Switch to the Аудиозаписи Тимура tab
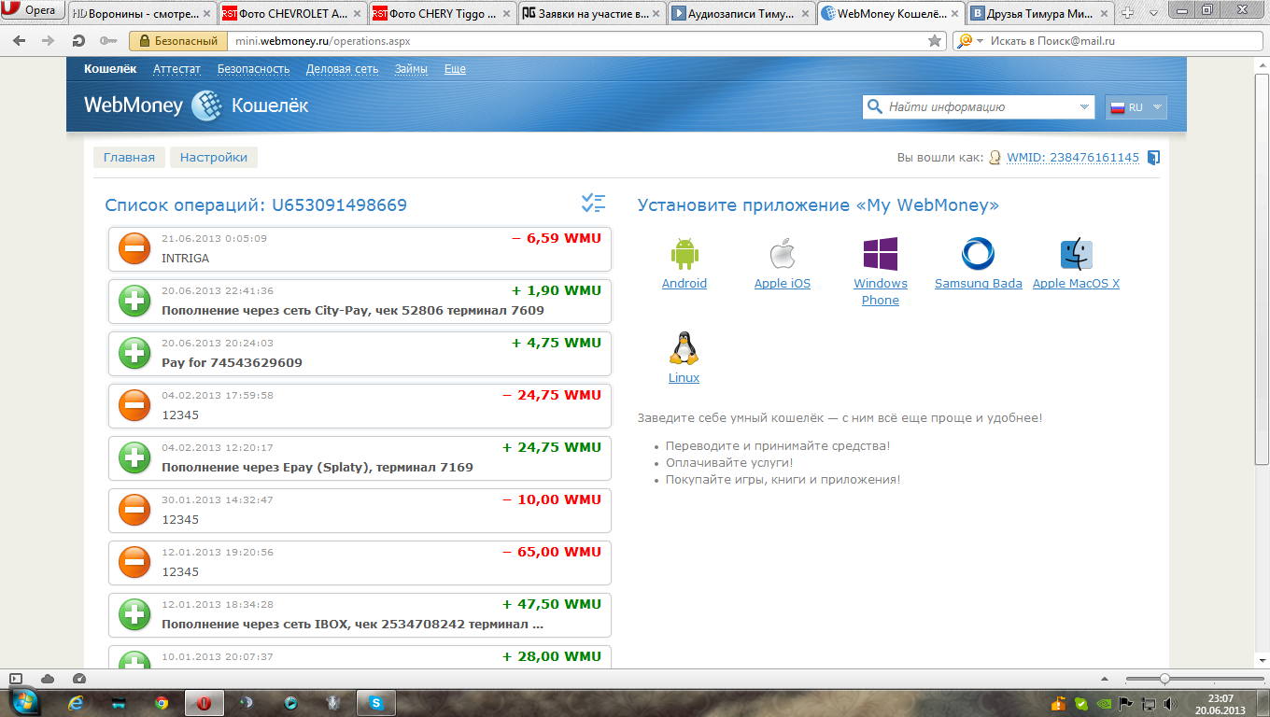Screen dimensions: 1270x717 (742, 13)
